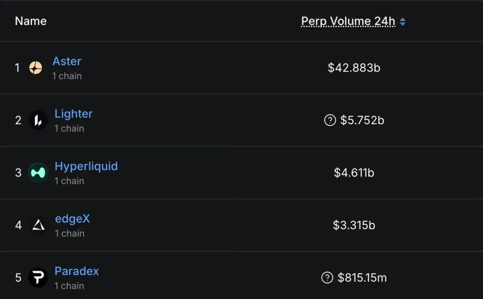Click the Aster protocol logo icon
Viewport: 483px width, 299px height.
coord(36,68)
